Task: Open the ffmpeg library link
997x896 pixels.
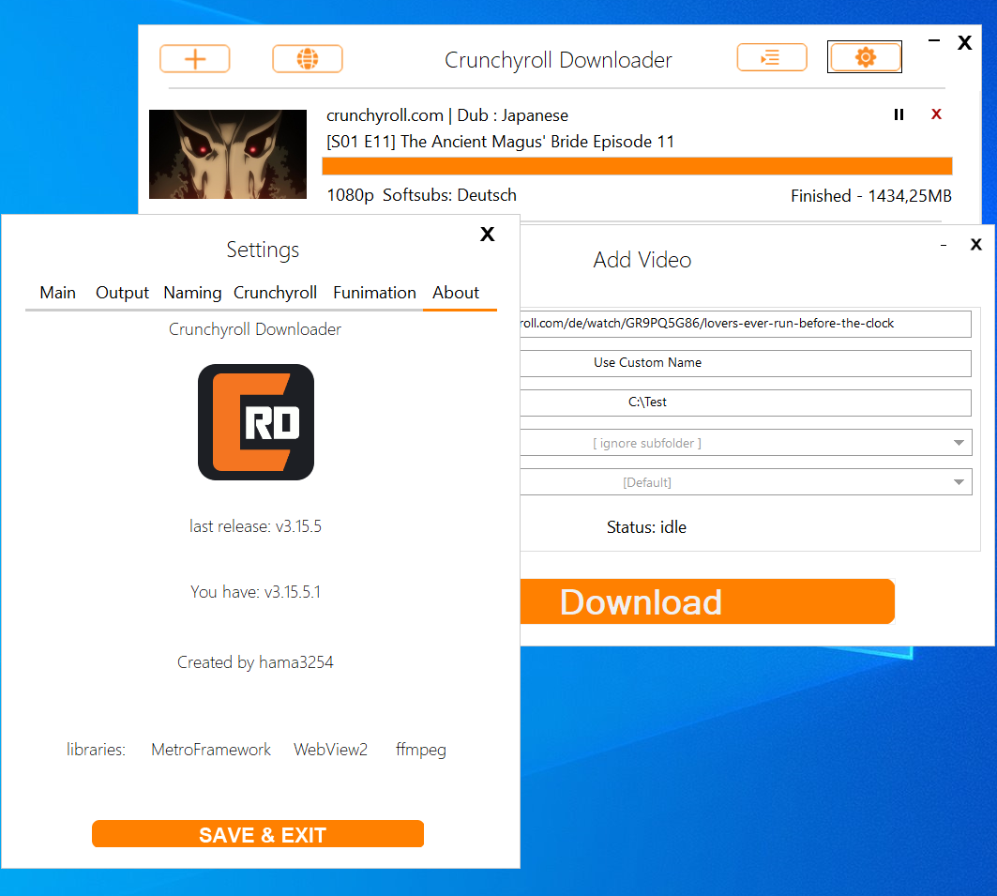Action: 420,750
